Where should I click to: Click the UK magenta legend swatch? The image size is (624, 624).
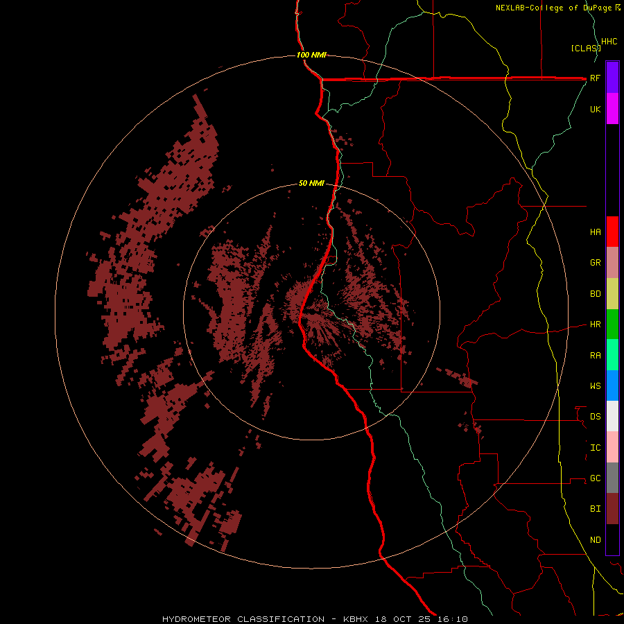pos(612,109)
